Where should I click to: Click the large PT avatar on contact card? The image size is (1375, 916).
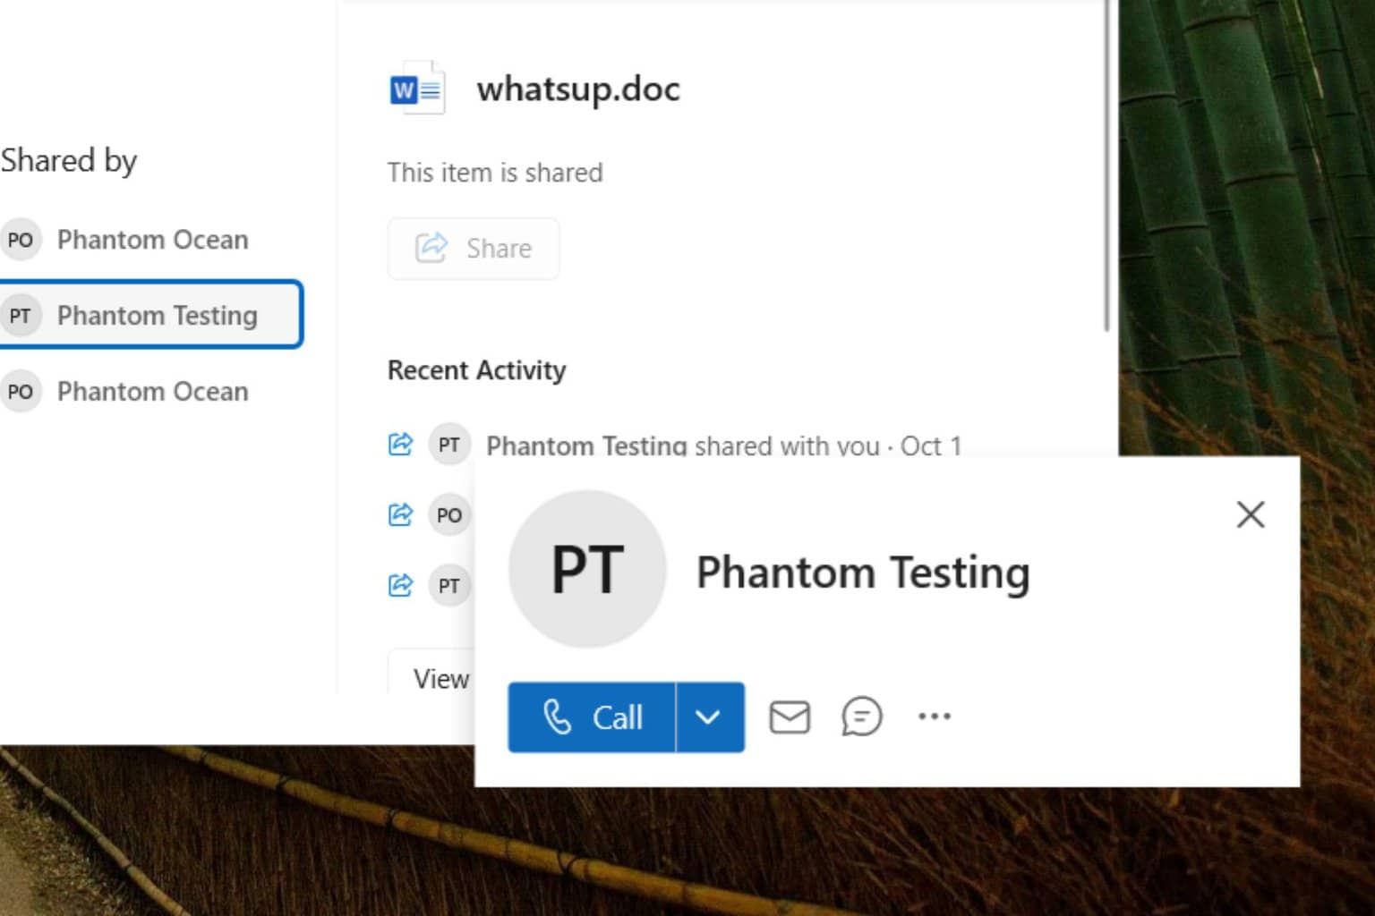click(587, 569)
